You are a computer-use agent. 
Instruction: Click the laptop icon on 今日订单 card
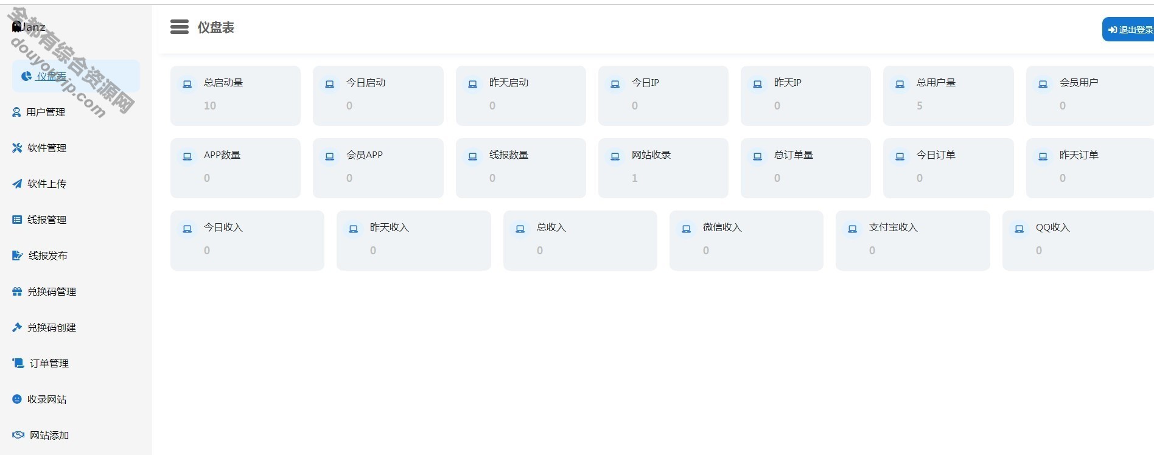tap(900, 156)
